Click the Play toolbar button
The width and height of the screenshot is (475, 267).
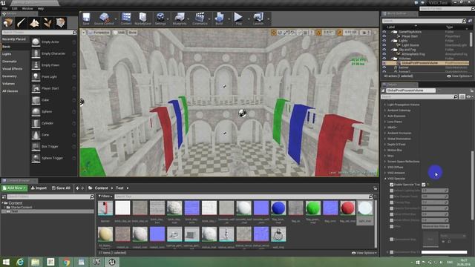[x=238, y=19]
